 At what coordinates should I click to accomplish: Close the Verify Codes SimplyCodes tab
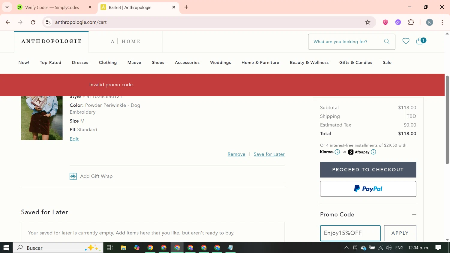point(90,7)
